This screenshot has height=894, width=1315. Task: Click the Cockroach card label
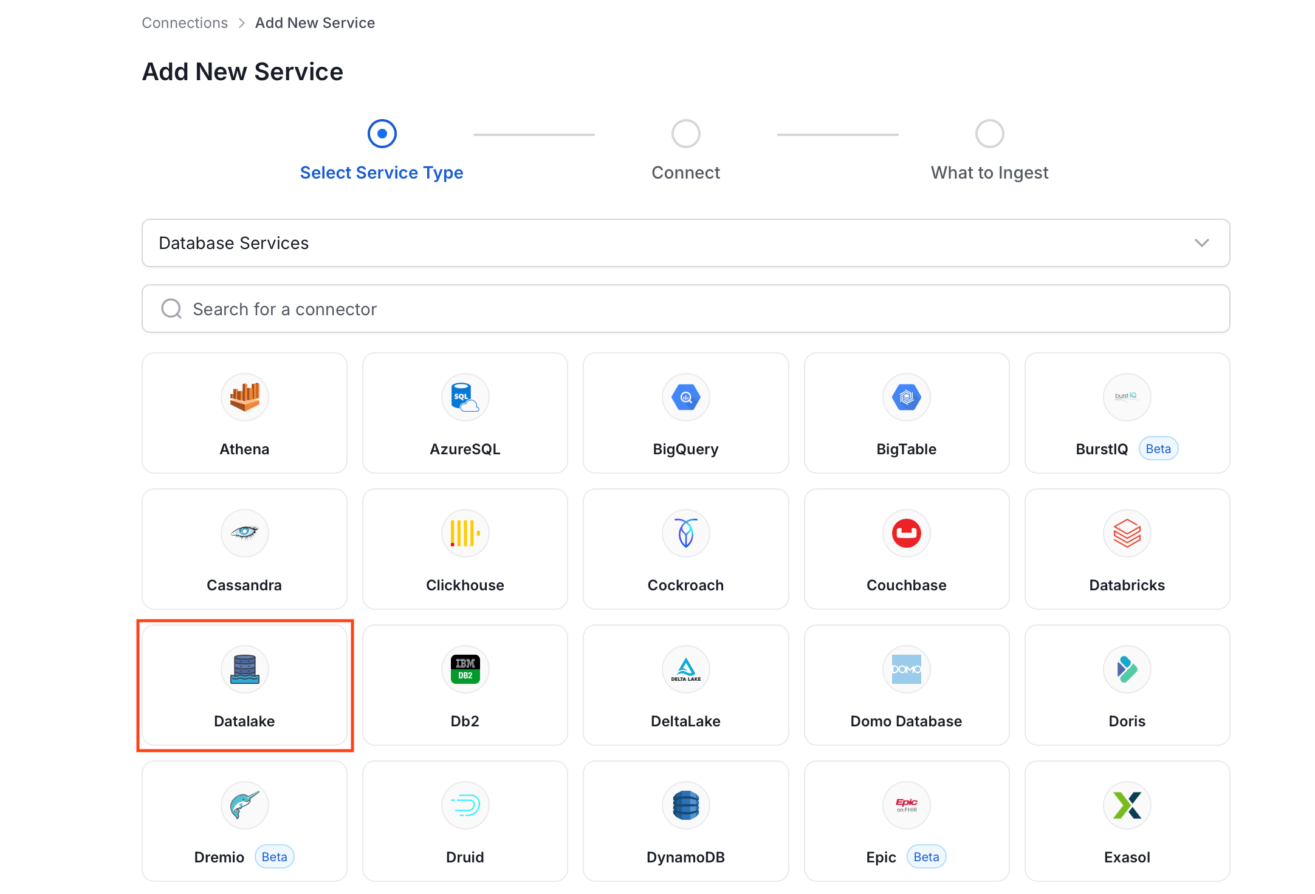(x=685, y=585)
